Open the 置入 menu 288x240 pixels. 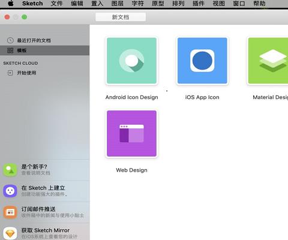[x=97, y=4]
